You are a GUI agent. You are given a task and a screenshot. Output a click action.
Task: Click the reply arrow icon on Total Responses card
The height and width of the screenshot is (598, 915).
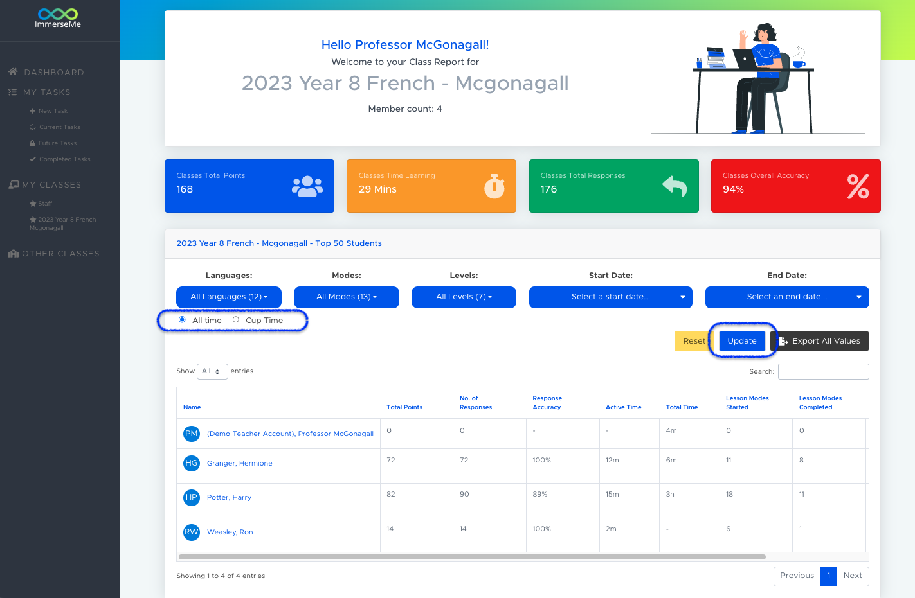point(675,186)
